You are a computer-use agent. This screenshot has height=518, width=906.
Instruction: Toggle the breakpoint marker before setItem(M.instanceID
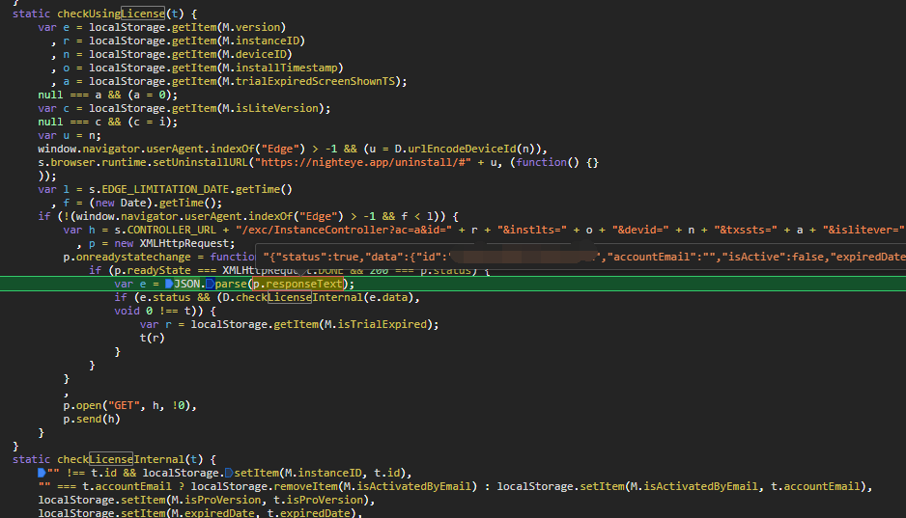tap(228, 473)
